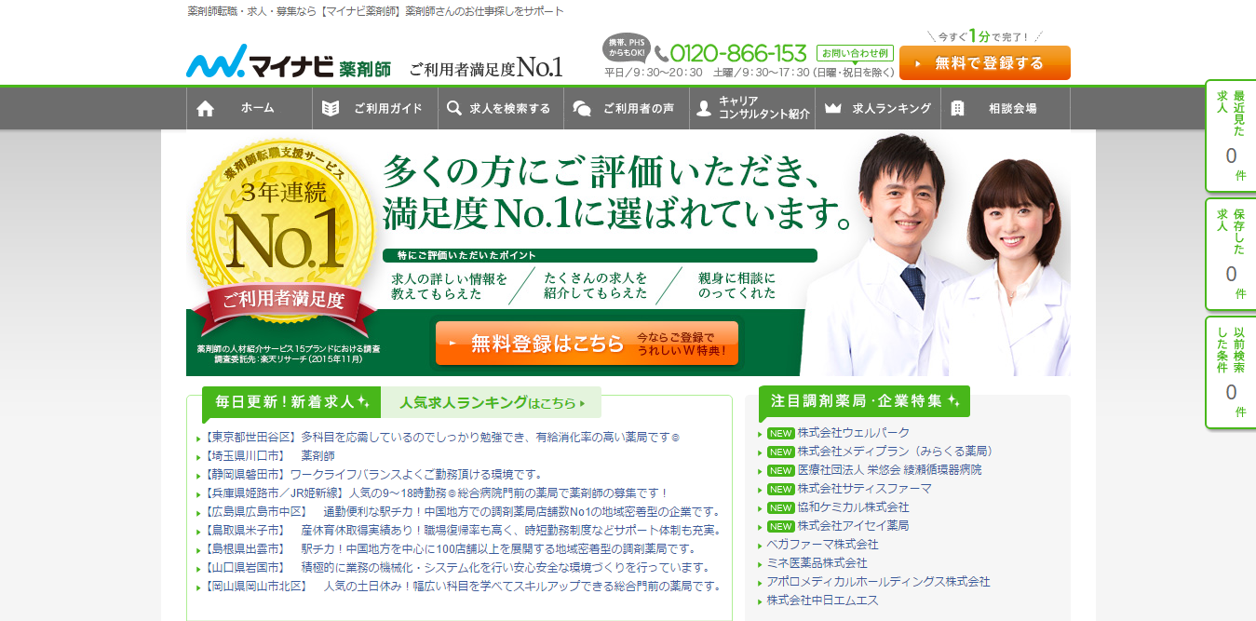Image resolution: width=1256 pixels, height=621 pixels.
Task: Click the orange 無料で登録する button
Action: (985, 63)
